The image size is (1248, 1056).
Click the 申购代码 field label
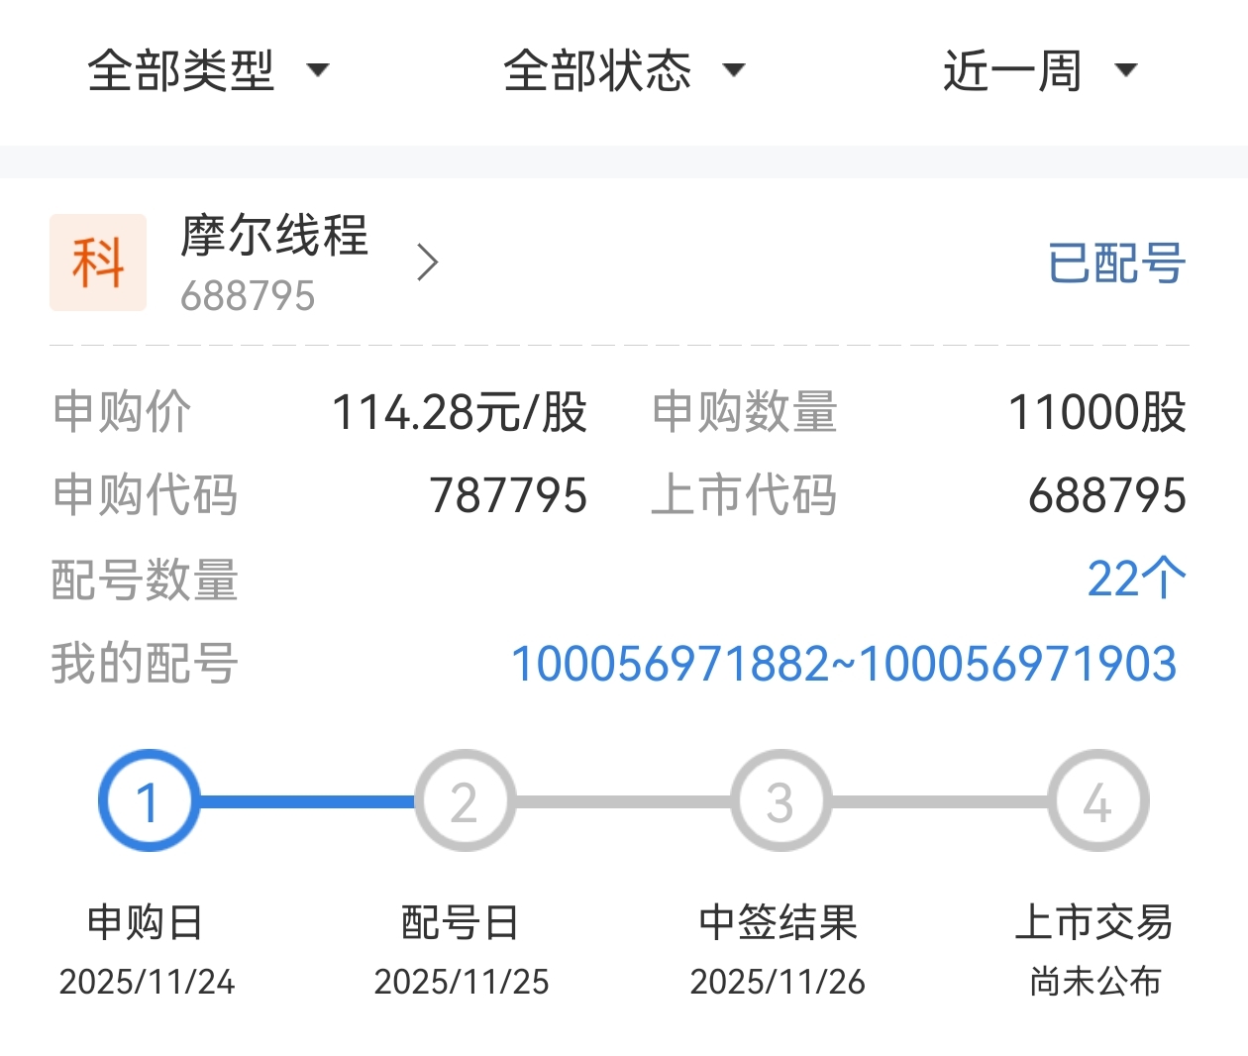(x=145, y=495)
